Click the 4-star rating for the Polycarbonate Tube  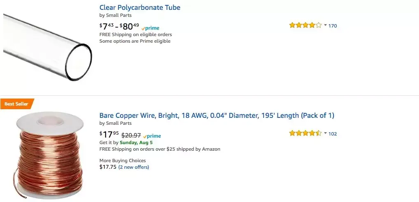pyautogui.click(x=305, y=25)
